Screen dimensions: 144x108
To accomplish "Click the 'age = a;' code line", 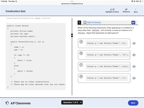I will (x=18, y=50).
